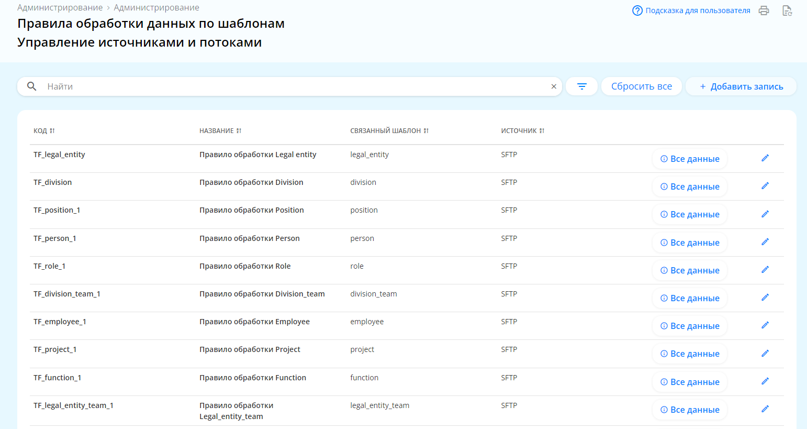Image resolution: width=807 pixels, height=429 pixels.
Task: Edit the TF_person_1 rule
Action: 765,242
